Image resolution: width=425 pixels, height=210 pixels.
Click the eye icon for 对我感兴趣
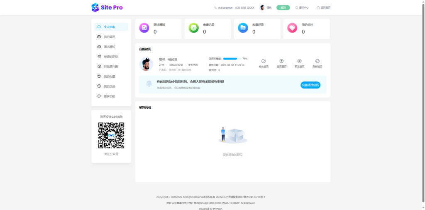pyautogui.click(x=99, y=67)
